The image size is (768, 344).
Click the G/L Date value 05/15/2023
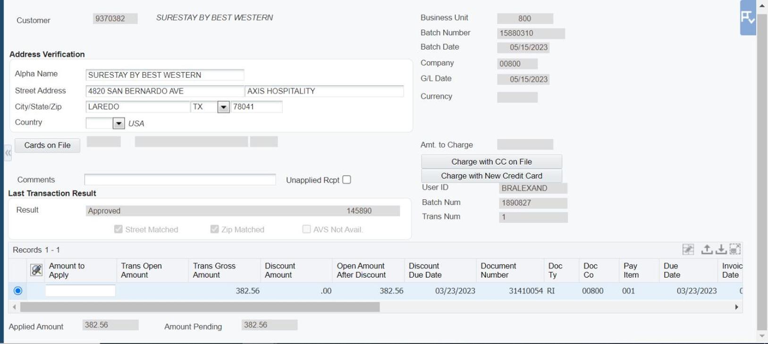(x=523, y=79)
